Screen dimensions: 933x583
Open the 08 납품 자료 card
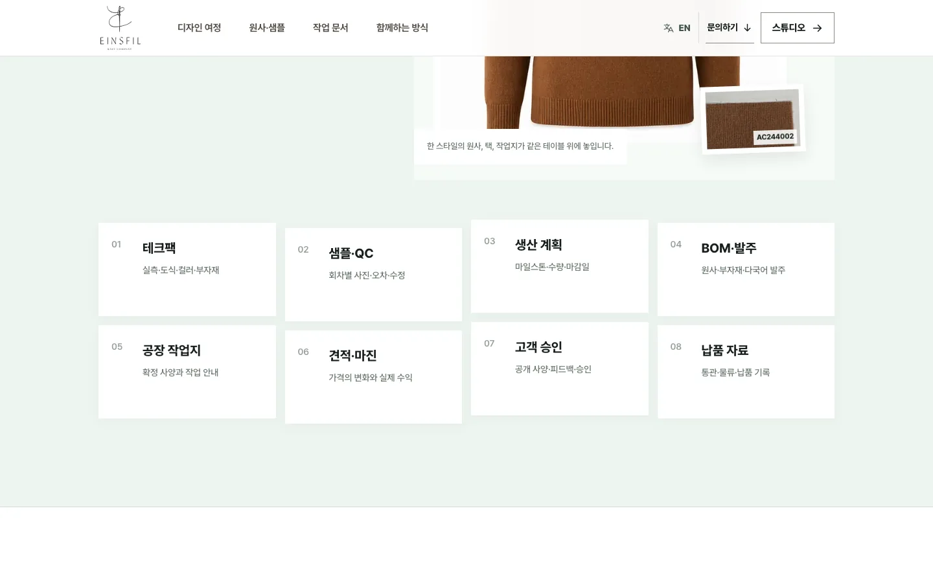746,372
